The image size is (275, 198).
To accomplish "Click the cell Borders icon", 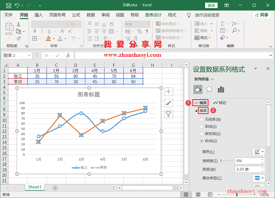I will pyautogui.click(x=35, y=38).
